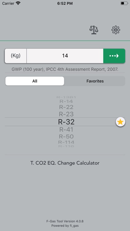Image resolution: width=130 pixels, height=231 pixels.
Task: Tap the GWP IPCC 4th Assessment Report text
Action: [x=65, y=69]
